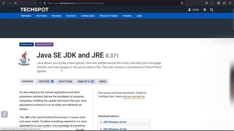Open THE BEST menu item
This screenshot has height=131, width=234.
[71, 16]
